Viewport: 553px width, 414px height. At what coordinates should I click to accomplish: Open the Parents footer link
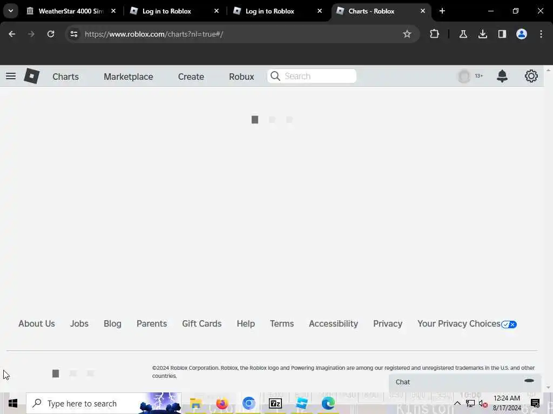pyautogui.click(x=152, y=323)
